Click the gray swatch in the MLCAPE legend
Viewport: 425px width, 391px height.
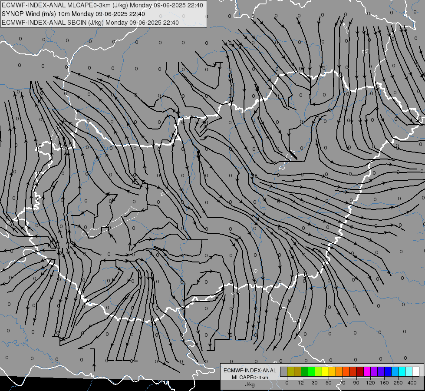click(x=284, y=371)
